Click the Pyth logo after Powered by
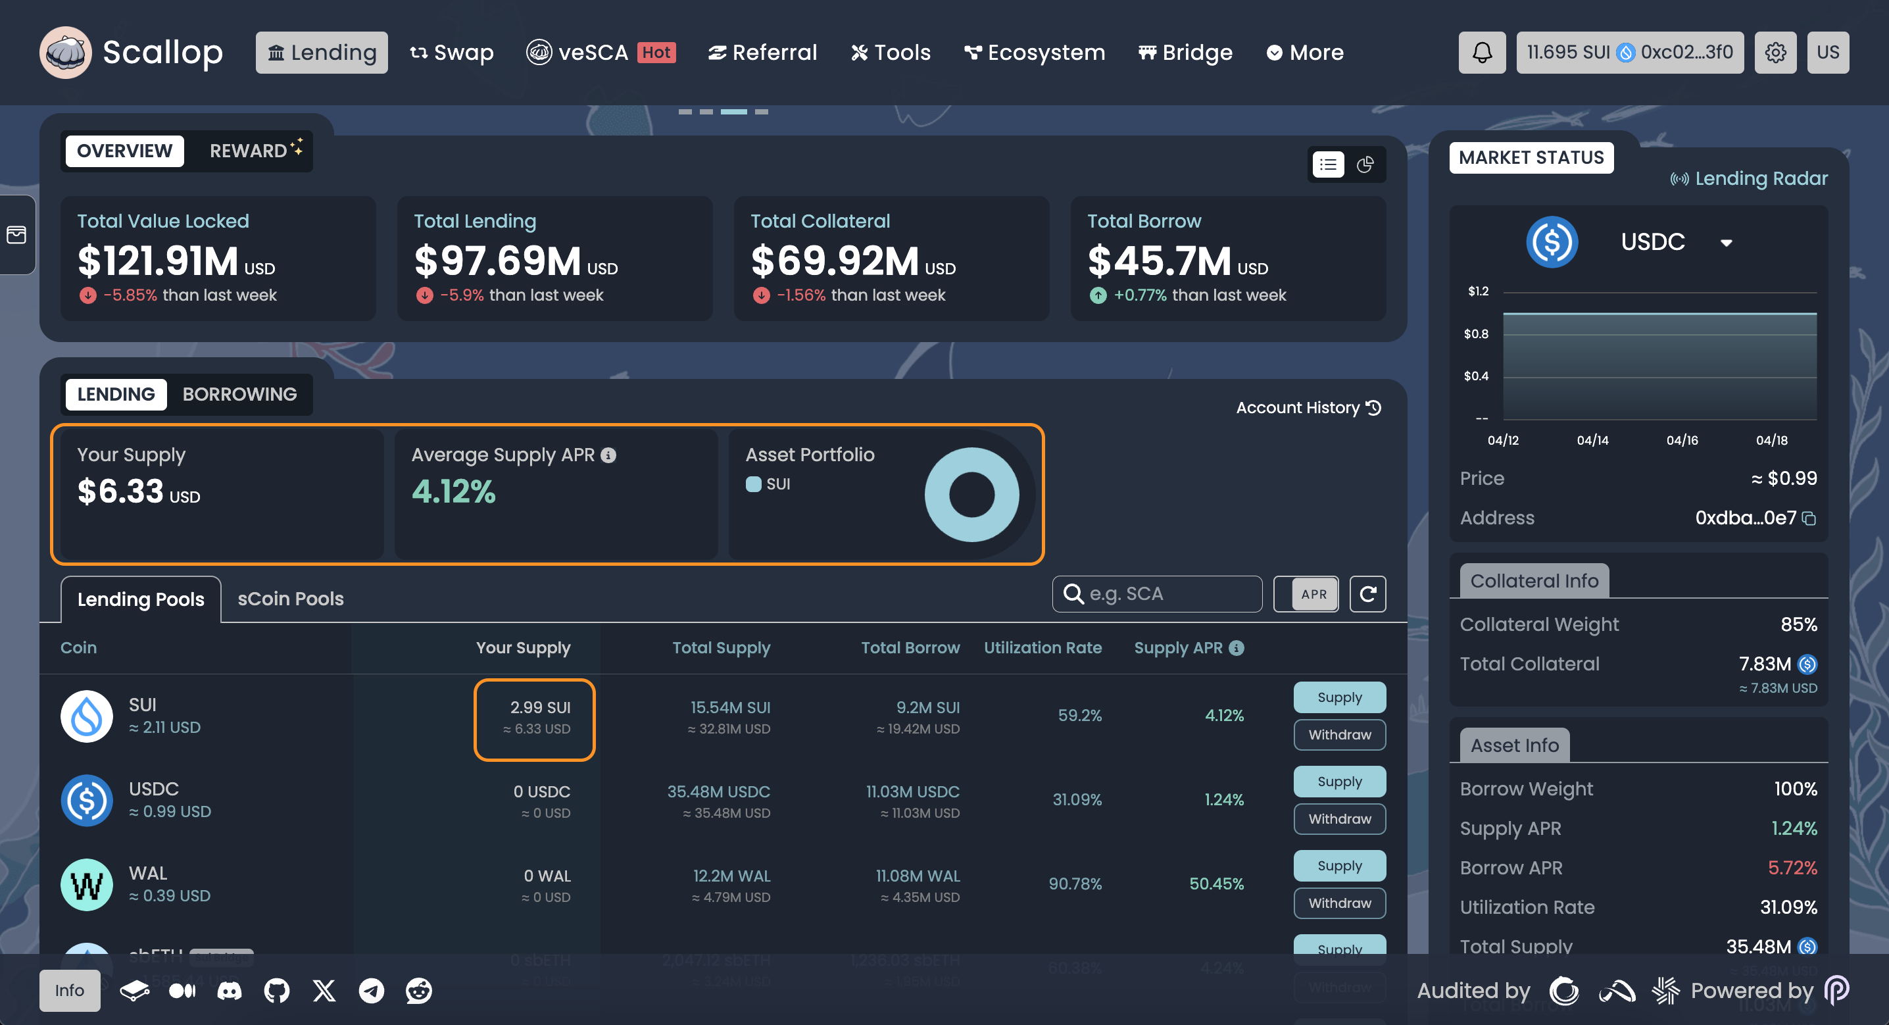 click(x=1836, y=991)
